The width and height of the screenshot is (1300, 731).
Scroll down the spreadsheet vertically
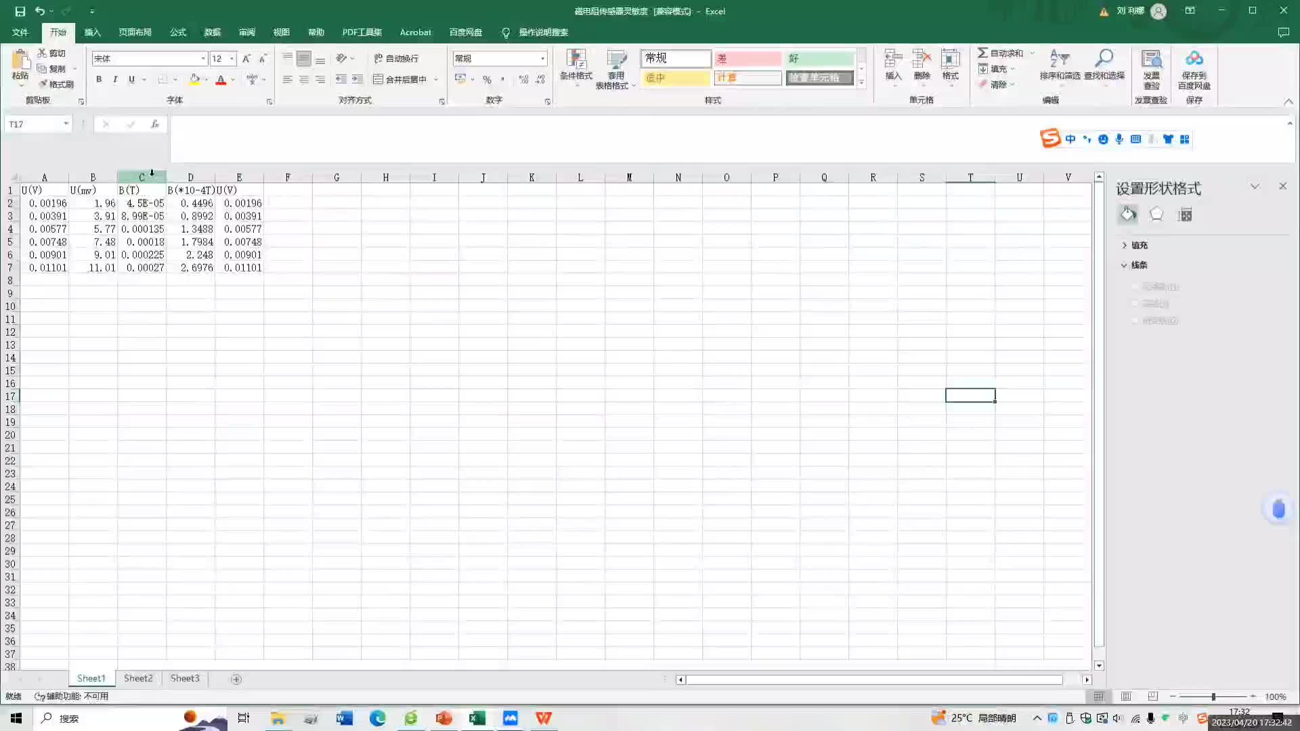click(1099, 665)
